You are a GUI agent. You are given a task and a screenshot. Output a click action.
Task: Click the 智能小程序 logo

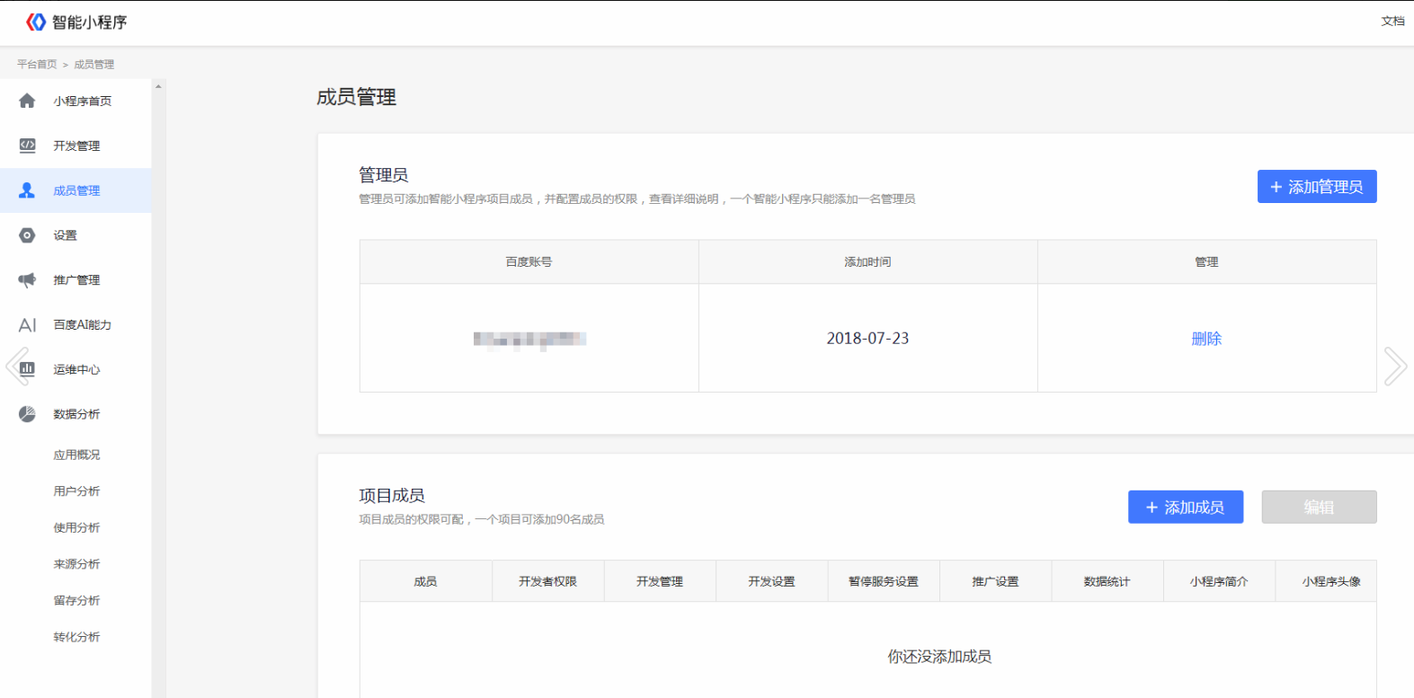click(x=76, y=22)
